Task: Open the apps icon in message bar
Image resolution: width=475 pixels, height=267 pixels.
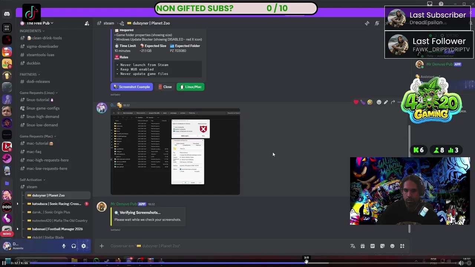Action: coord(402,246)
